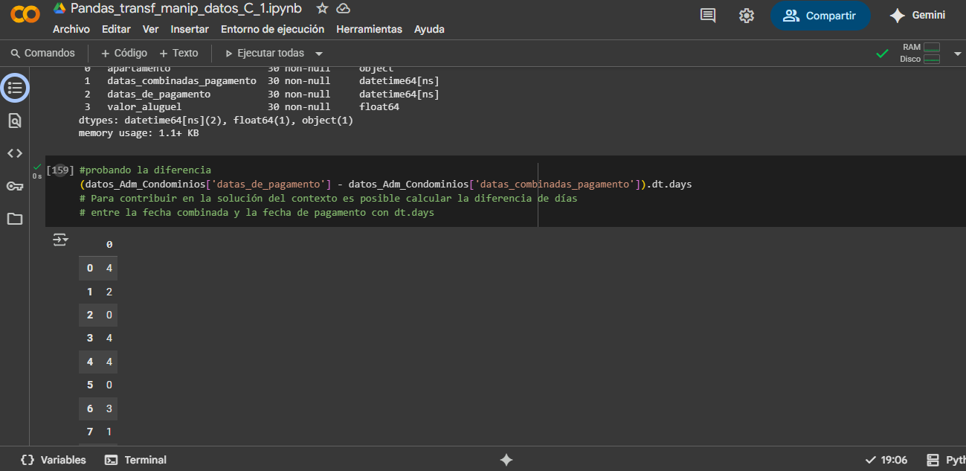
Task: Add a new Texto cell
Action: point(178,53)
